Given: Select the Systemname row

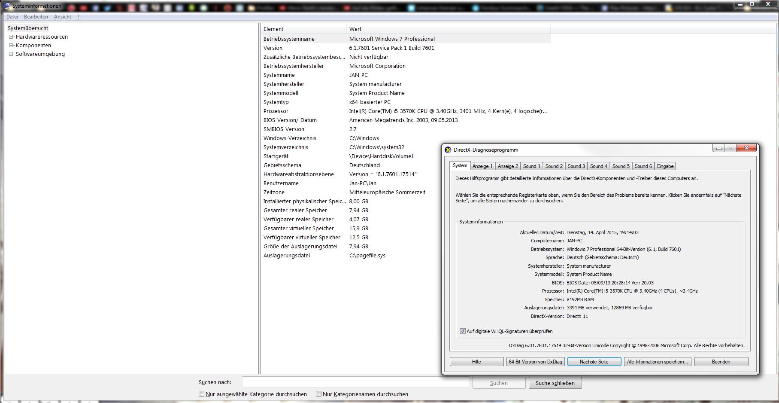Looking at the screenshot, I should pos(406,75).
